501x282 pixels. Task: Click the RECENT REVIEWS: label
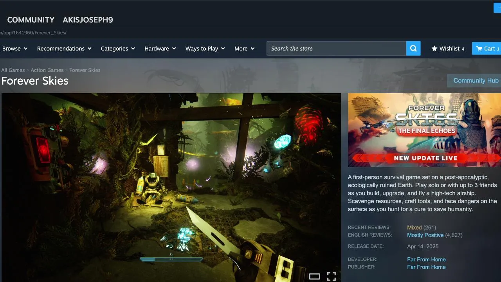pos(369,228)
